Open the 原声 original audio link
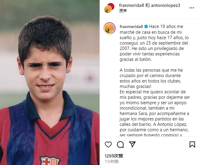The image size is (198, 165). pyautogui.click(x=123, y=11)
